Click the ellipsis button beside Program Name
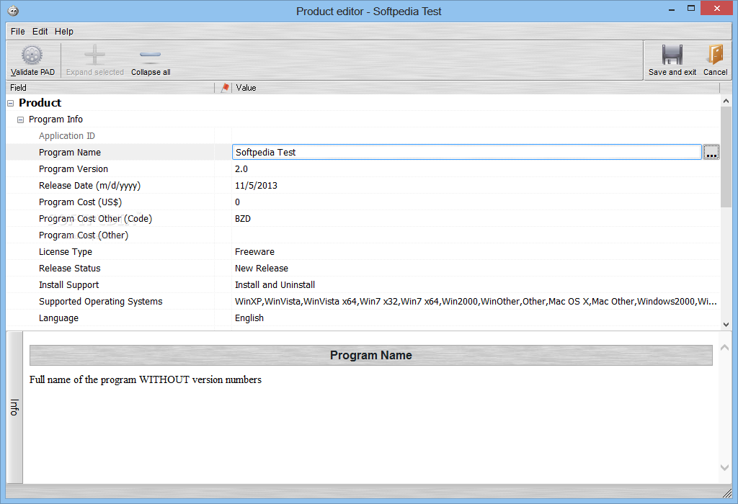 coord(711,153)
